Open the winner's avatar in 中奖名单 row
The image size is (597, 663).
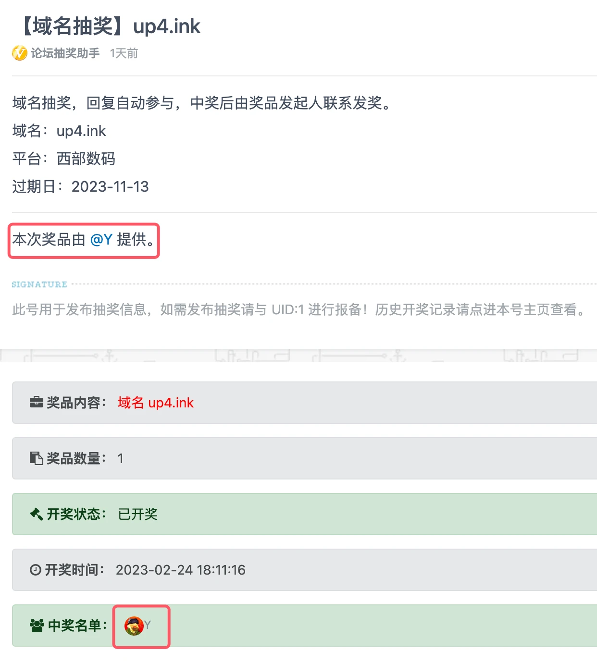pos(134,626)
